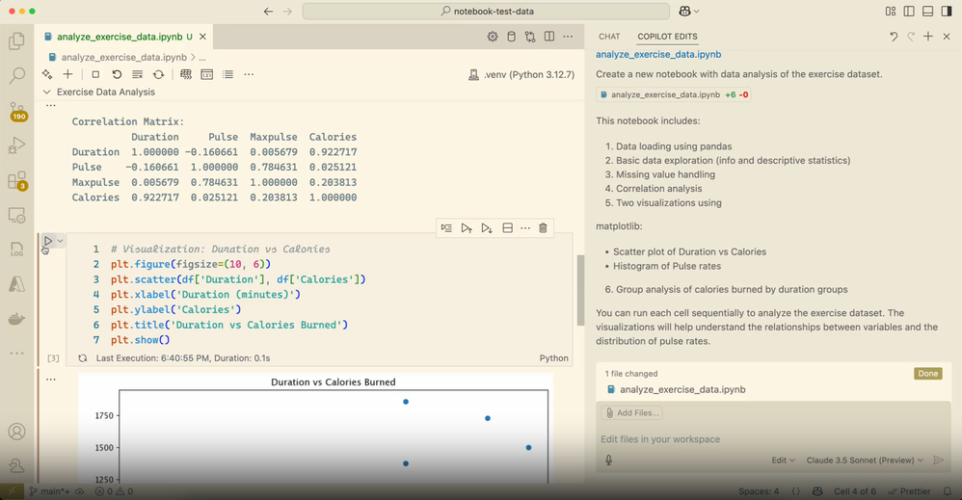Screen dimensions: 962x500
Task: Open Customize Layout icon in title bar
Action: [891, 11]
